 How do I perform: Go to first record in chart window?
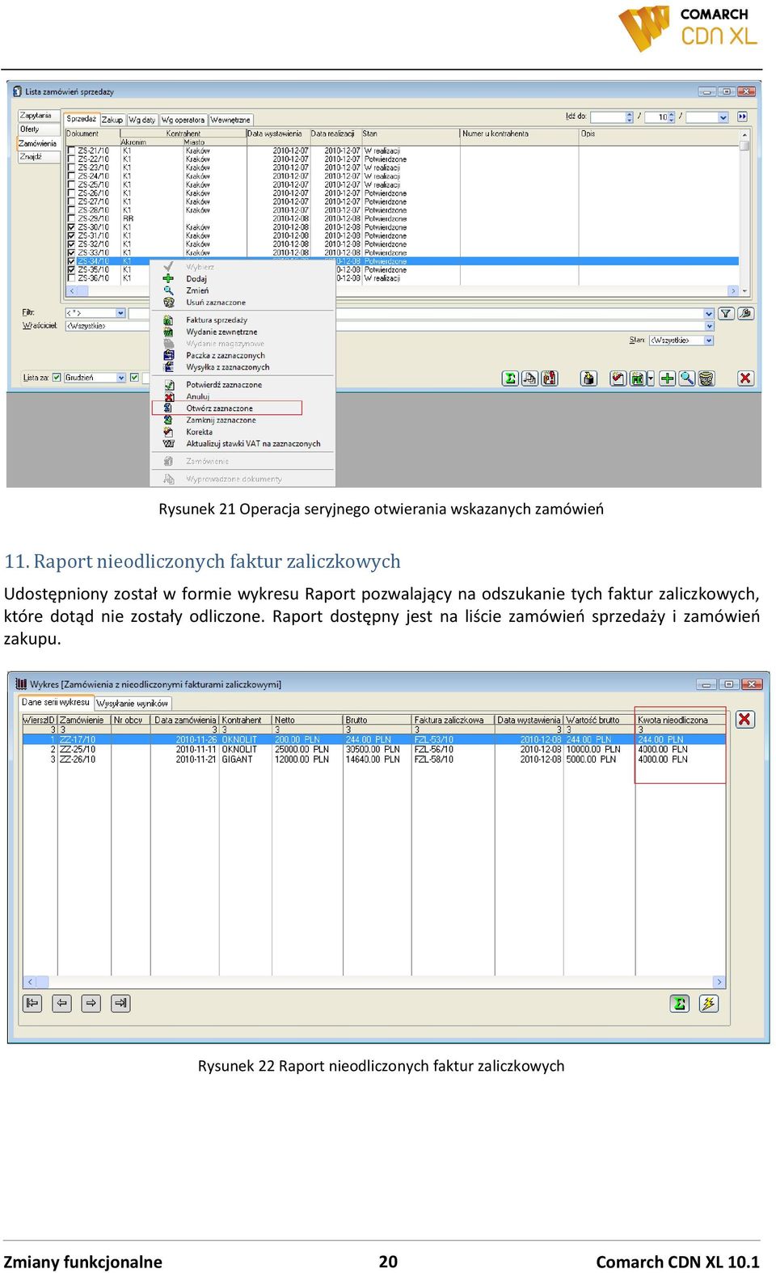pos(32,1004)
